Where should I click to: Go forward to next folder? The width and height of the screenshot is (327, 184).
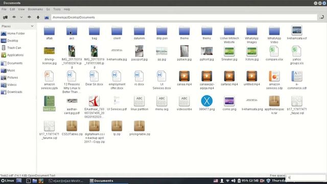point(29,17)
